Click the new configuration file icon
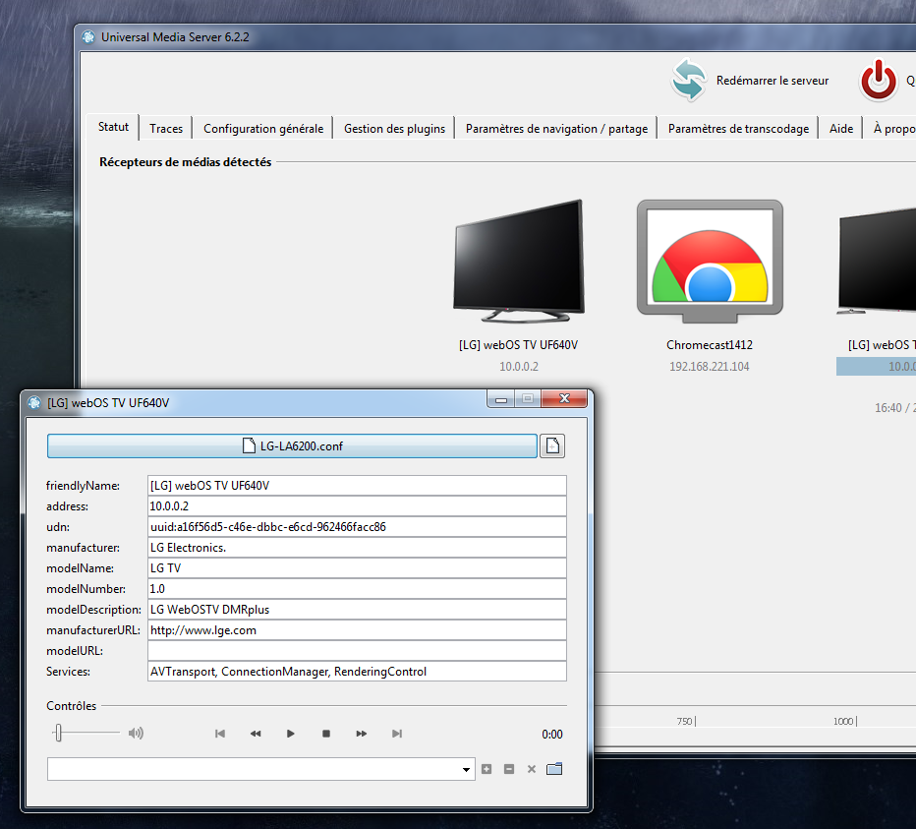 [x=552, y=446]
